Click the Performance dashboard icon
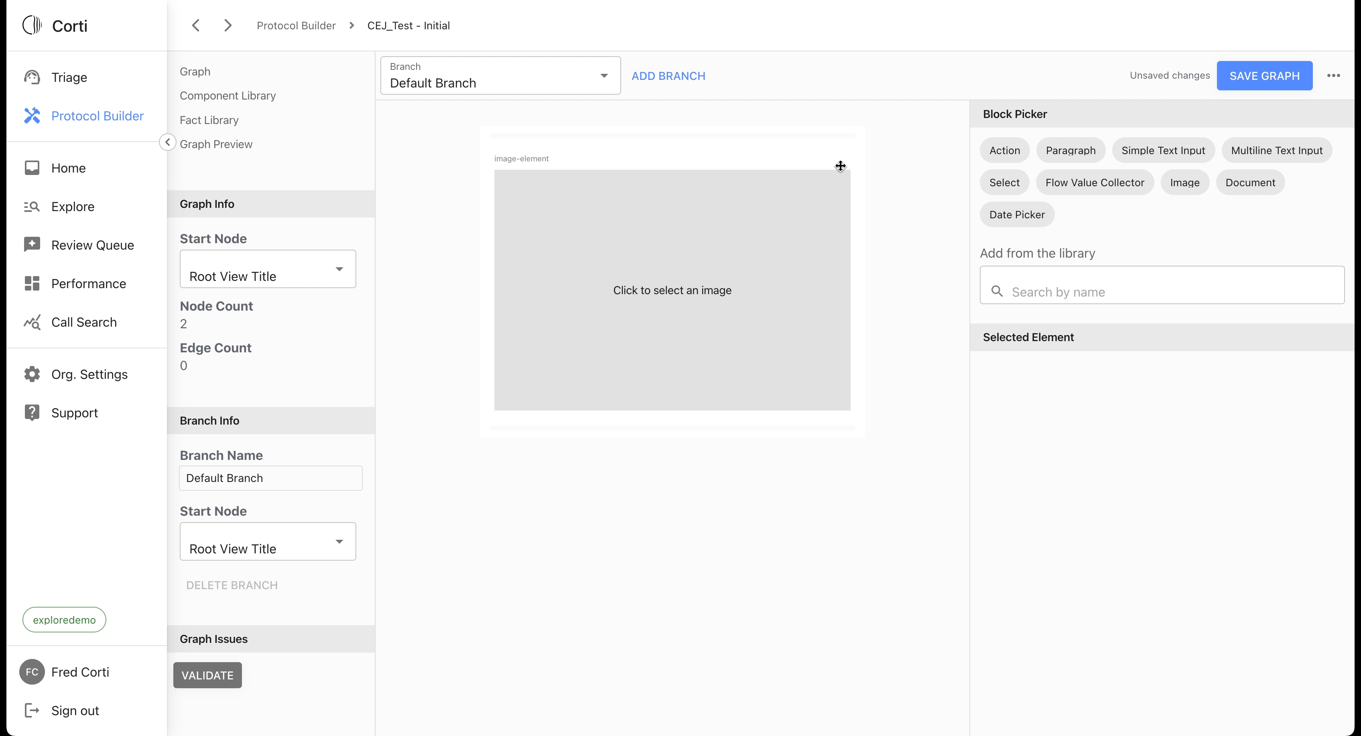The width and height of the screenshot is (1361, 736). coord(32,283)
